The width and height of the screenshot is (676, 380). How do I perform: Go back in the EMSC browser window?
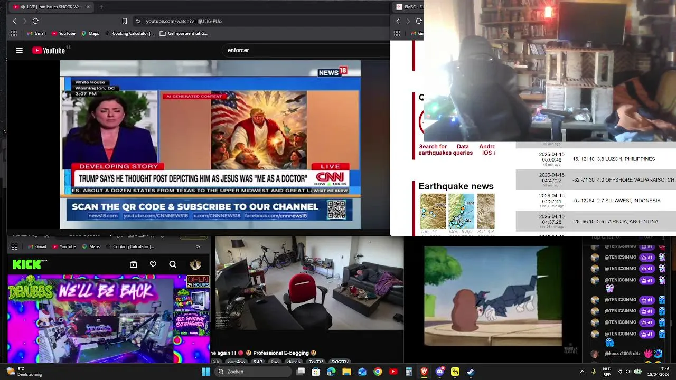[398, 21]
